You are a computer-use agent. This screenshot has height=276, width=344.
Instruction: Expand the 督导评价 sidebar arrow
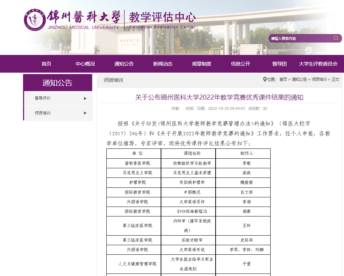85,98
